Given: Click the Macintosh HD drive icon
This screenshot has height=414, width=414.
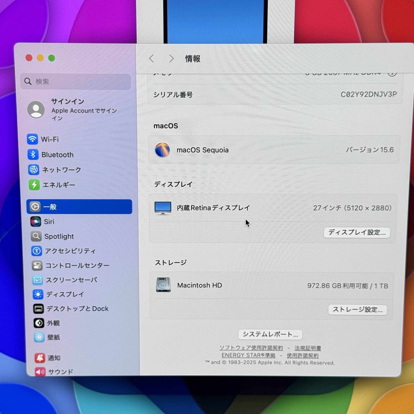Looking at the screenshot, I should (x=164, y=285).
